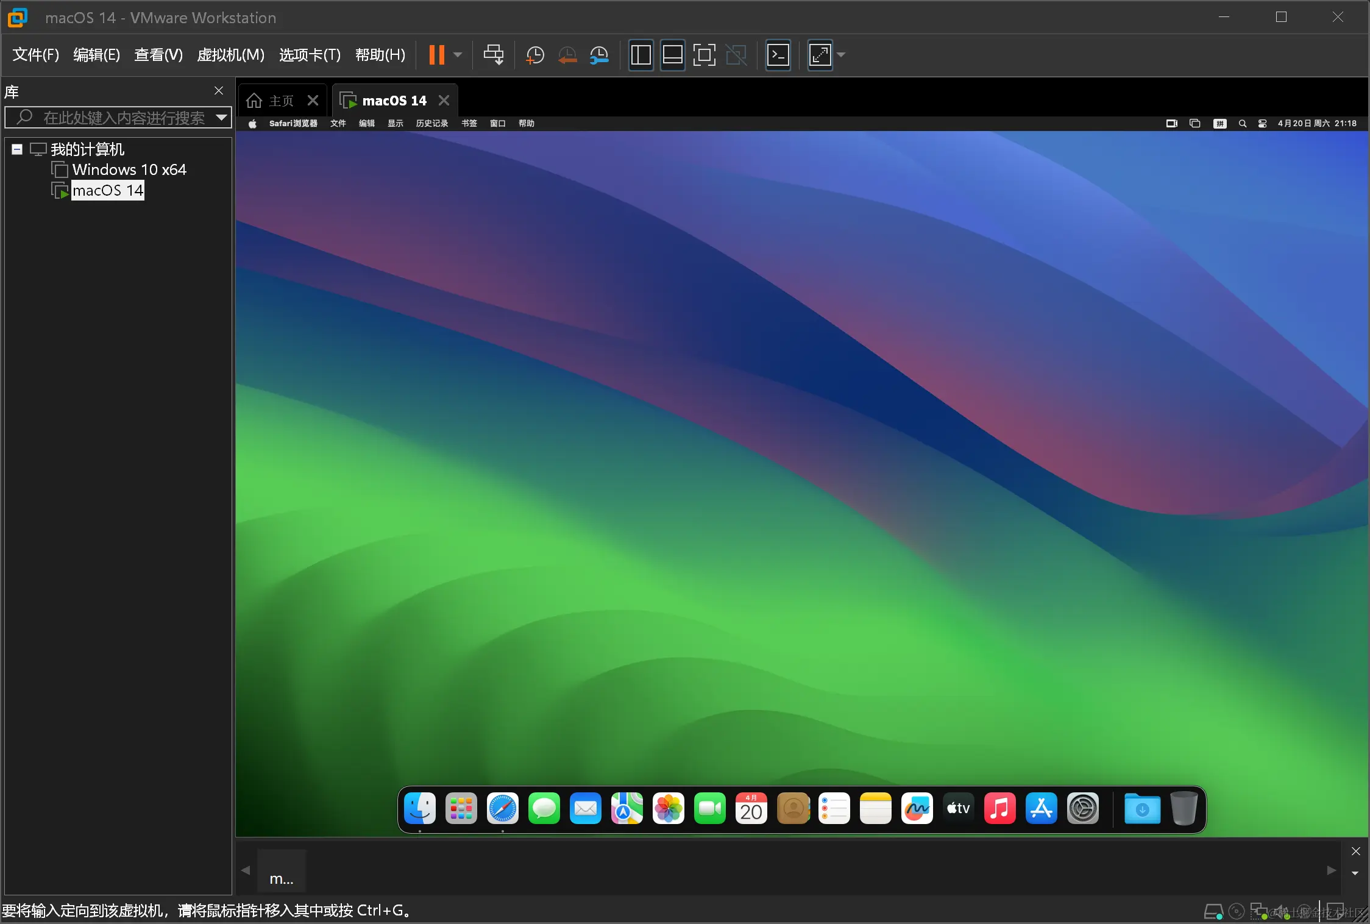Enter full screen mode icon

[x=704, y=55]
